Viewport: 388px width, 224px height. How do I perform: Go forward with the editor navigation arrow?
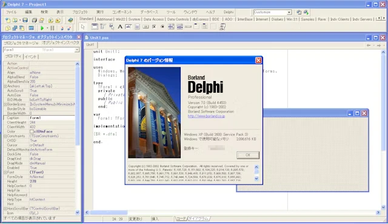378,45
